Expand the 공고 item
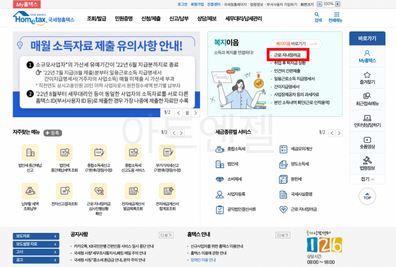Viewport: 396px width, 267px height. (36, 260)
